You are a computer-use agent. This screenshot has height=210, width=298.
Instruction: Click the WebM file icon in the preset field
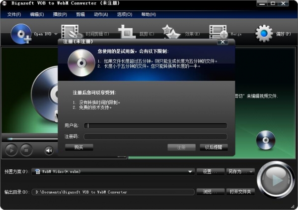[x=38, y=171]
